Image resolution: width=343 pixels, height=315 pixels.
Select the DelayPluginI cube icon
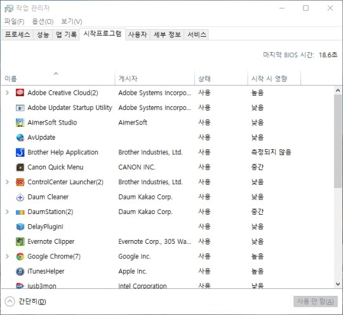[x=20, y=227]
